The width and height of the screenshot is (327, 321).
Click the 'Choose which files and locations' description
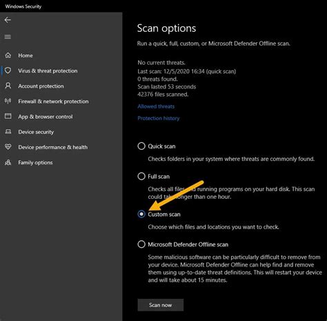pos(214,227)
